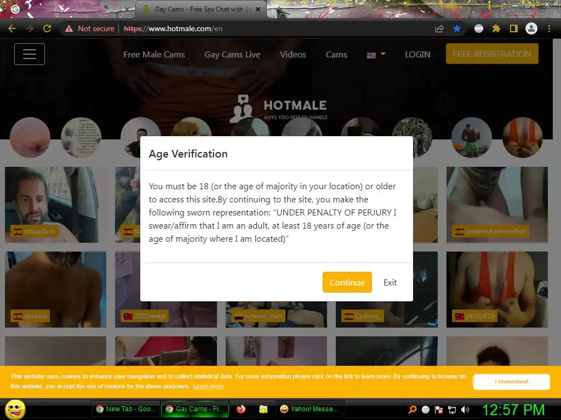
Task: Click the heteros_men username label
Action: 259,316
